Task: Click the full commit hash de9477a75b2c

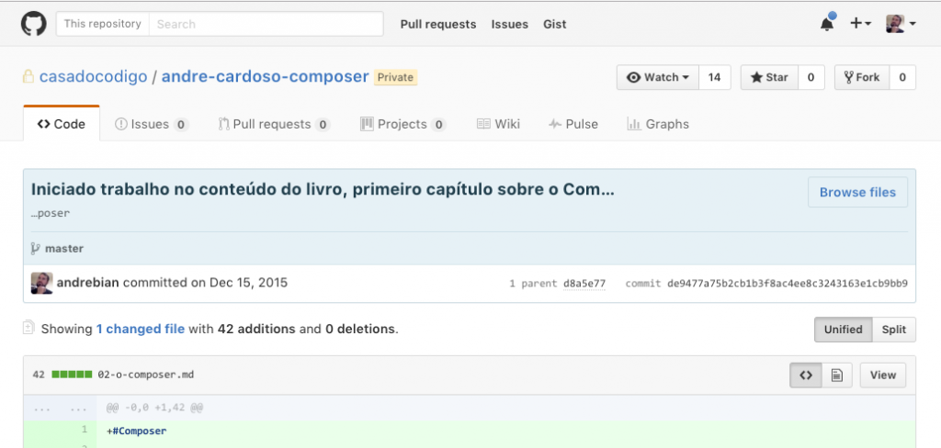Action: pyautogui.click(x=788, y=284)
